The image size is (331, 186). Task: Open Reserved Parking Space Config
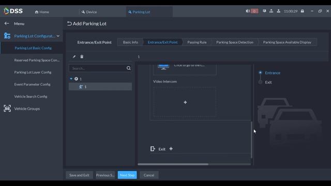pyautogui.click(x=37, y=60)
